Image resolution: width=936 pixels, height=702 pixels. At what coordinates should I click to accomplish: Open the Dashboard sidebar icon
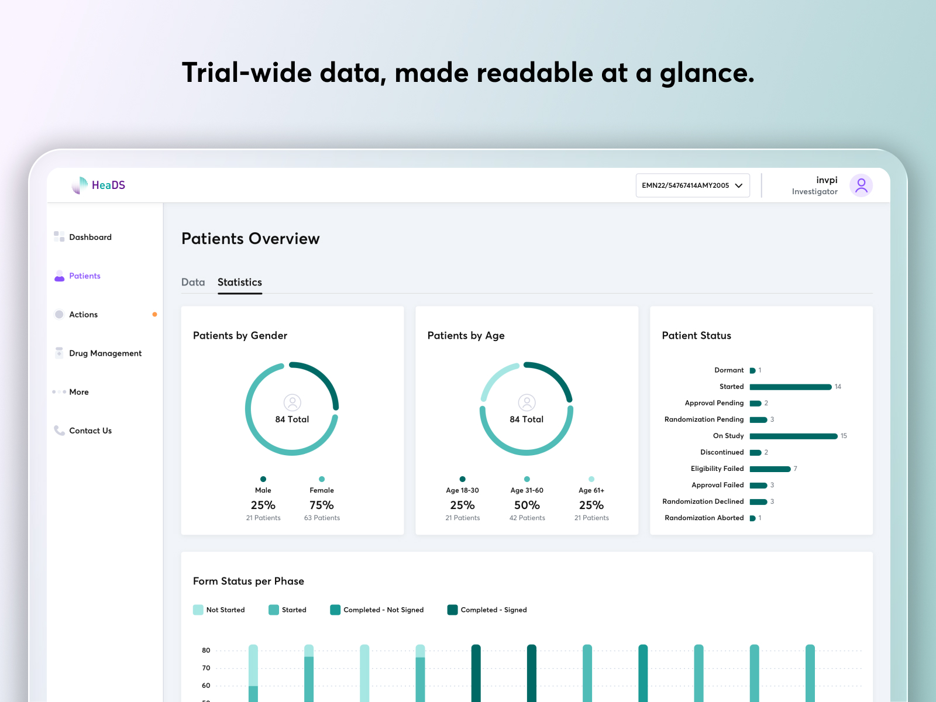coord(59,236)
